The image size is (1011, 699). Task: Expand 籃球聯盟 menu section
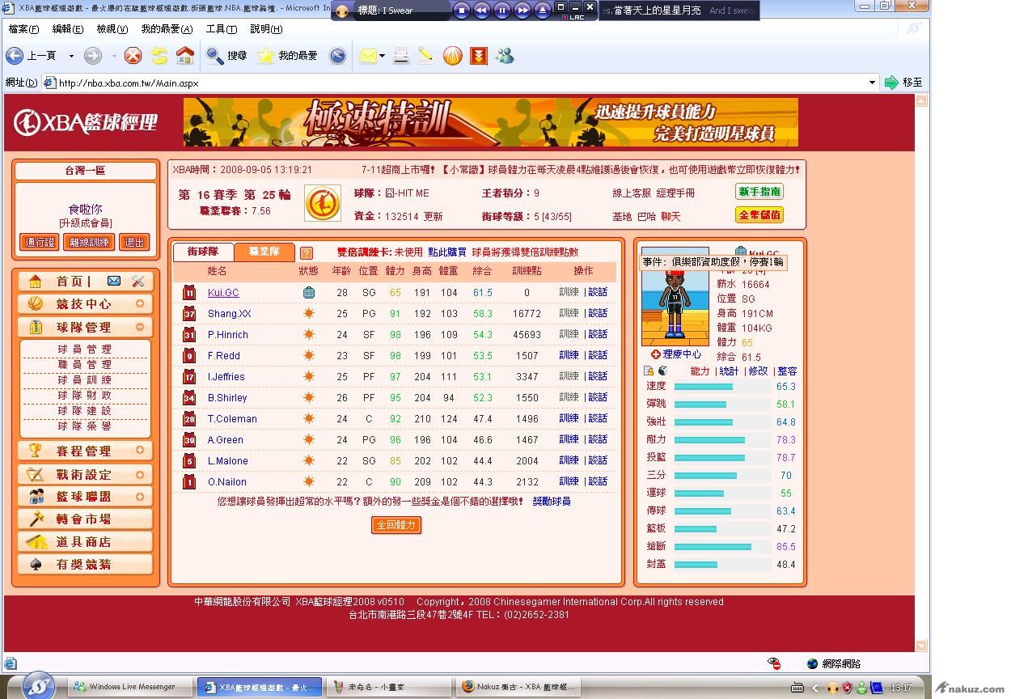(x=139, y=497)
